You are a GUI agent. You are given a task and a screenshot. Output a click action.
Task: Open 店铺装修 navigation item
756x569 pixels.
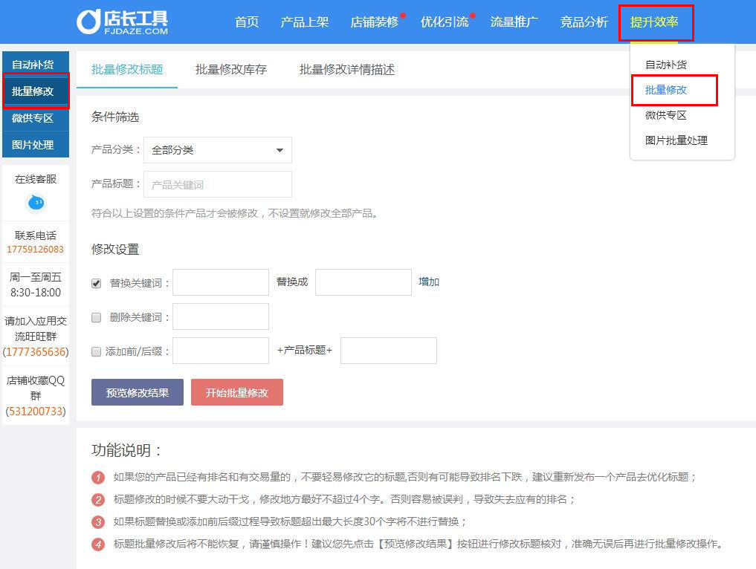(x=375, y=22)
